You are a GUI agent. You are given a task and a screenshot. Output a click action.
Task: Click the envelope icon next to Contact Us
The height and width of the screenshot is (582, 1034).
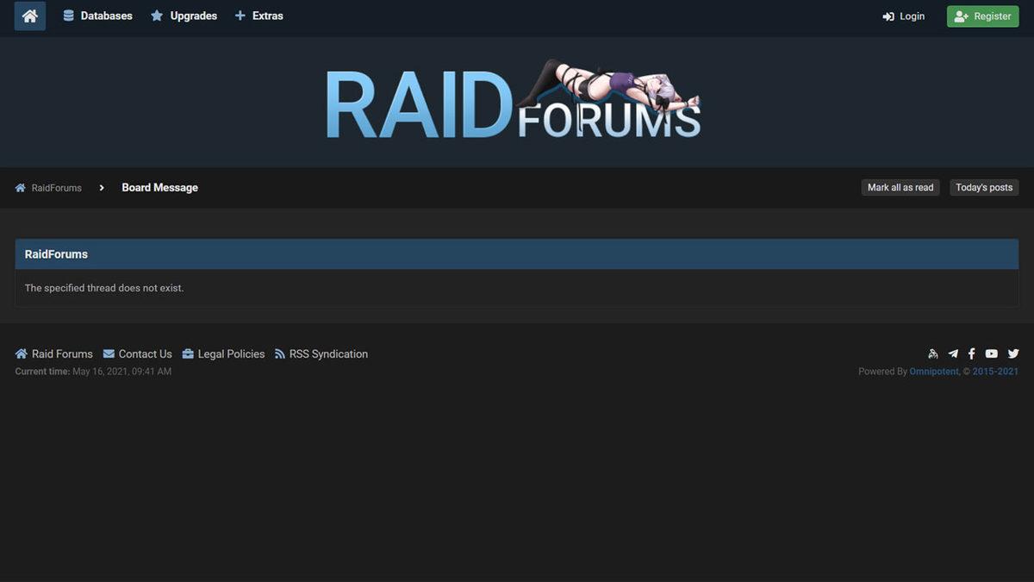(108, 353)
